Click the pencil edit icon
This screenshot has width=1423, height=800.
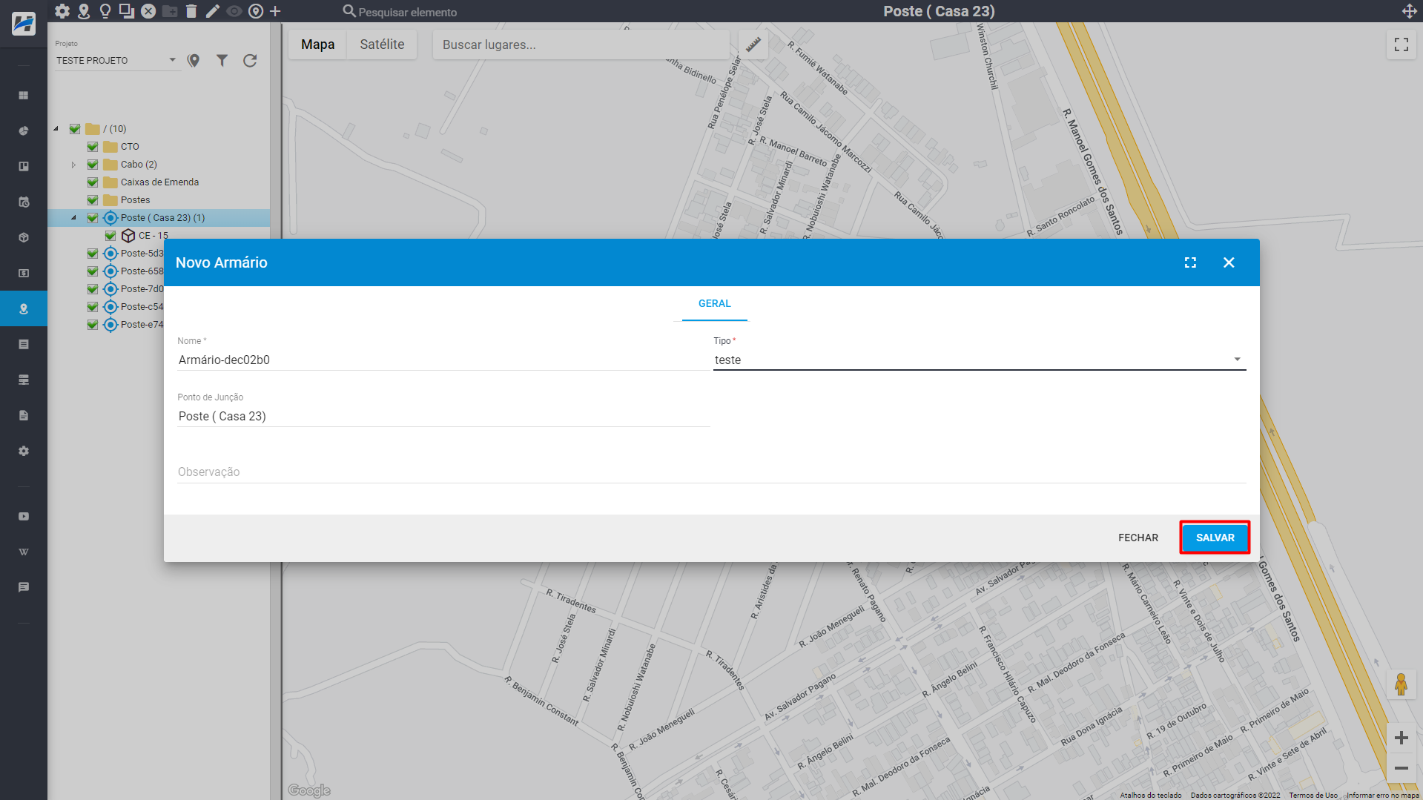pos(213,11)
